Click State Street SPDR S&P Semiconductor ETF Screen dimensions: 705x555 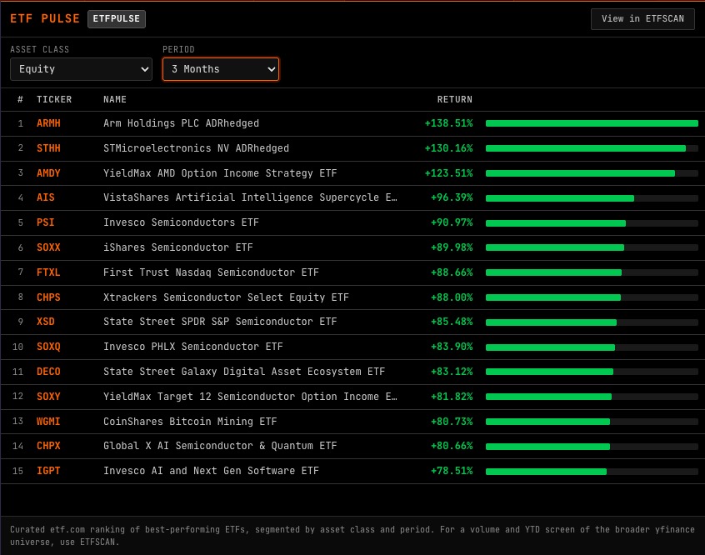coord(220,322)
